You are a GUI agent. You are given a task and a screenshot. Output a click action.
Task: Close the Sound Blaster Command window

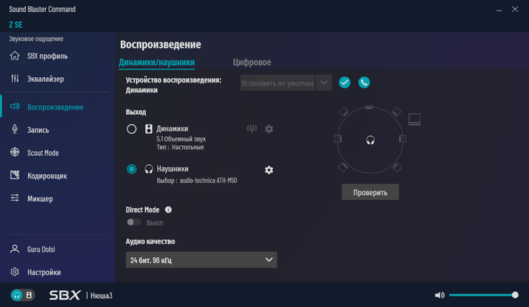515,10
